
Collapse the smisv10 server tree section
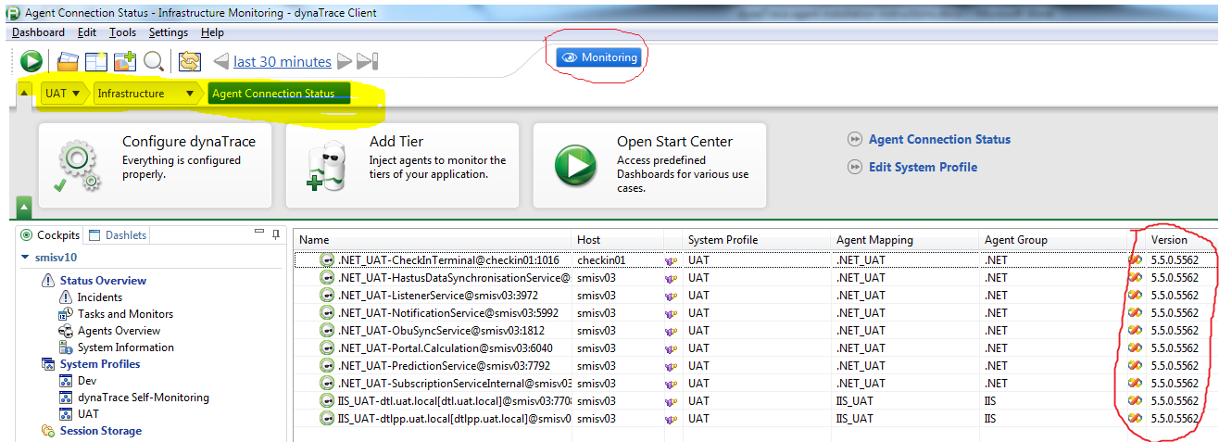click(25, 258)
